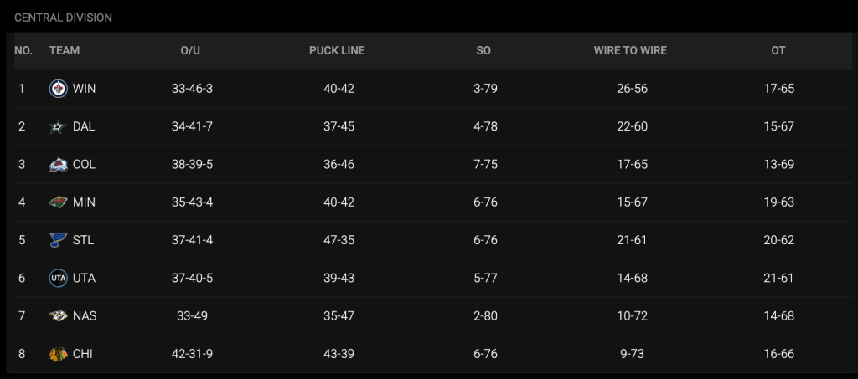
Task: Open the CHI team link
Action: [x=83, y=354]
